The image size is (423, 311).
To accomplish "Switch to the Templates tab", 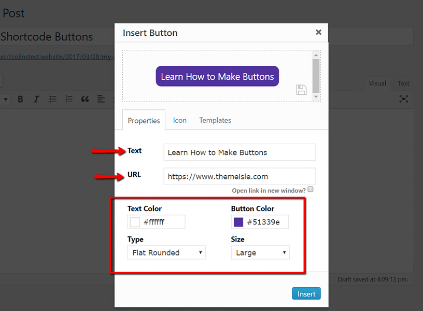I will pyautogui.click(x=215, y=120).
